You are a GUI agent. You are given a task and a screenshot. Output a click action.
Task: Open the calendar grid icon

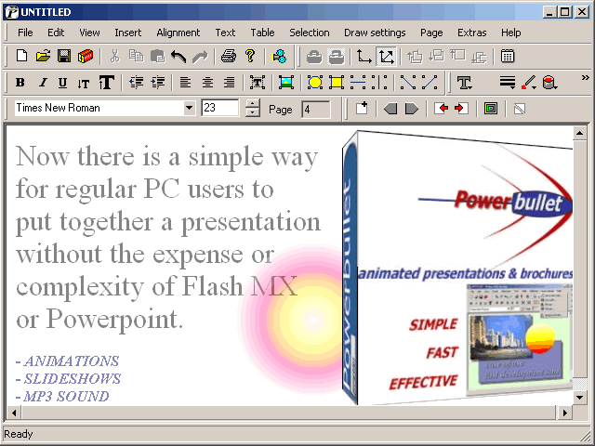pyautogui.click(x=508, y=56)
